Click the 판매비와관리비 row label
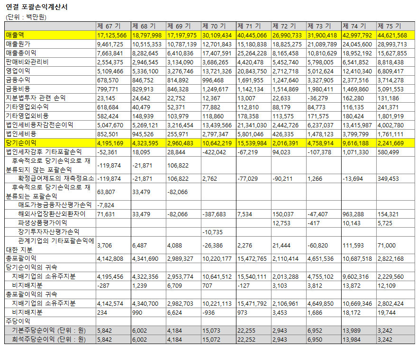416x345 pixels. tap(27, 62)
